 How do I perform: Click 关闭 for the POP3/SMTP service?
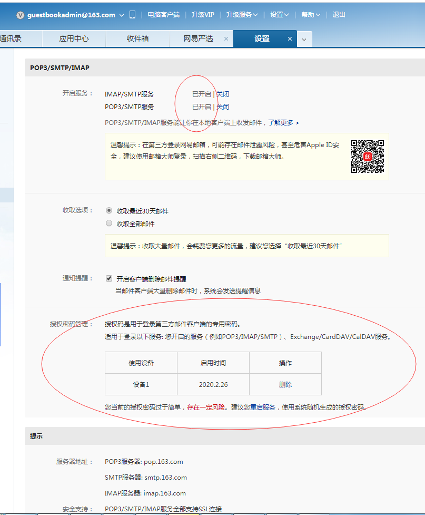pyautogui.click(x=223, y=107)
